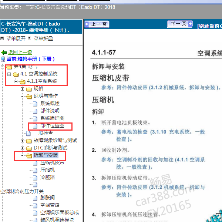Click the 菜单折叠 small square icon
This screenshot has width=222, height=222.
tap(29, 38)
